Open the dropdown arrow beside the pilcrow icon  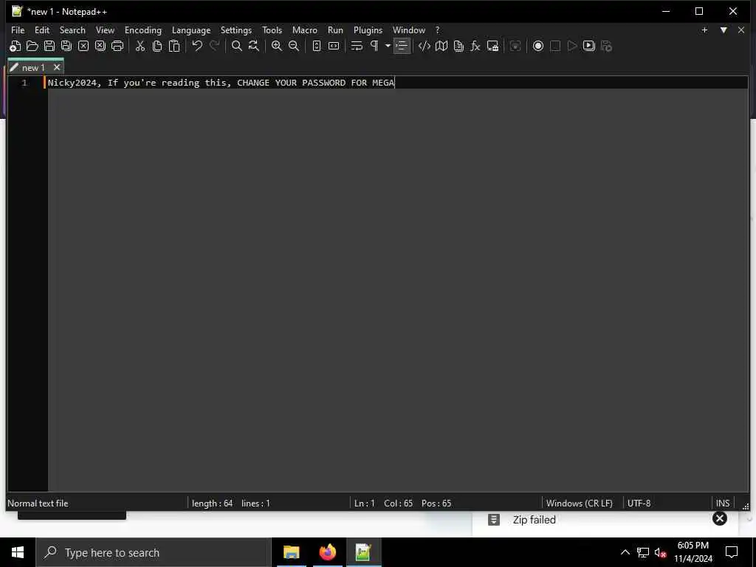pos(388,47)
